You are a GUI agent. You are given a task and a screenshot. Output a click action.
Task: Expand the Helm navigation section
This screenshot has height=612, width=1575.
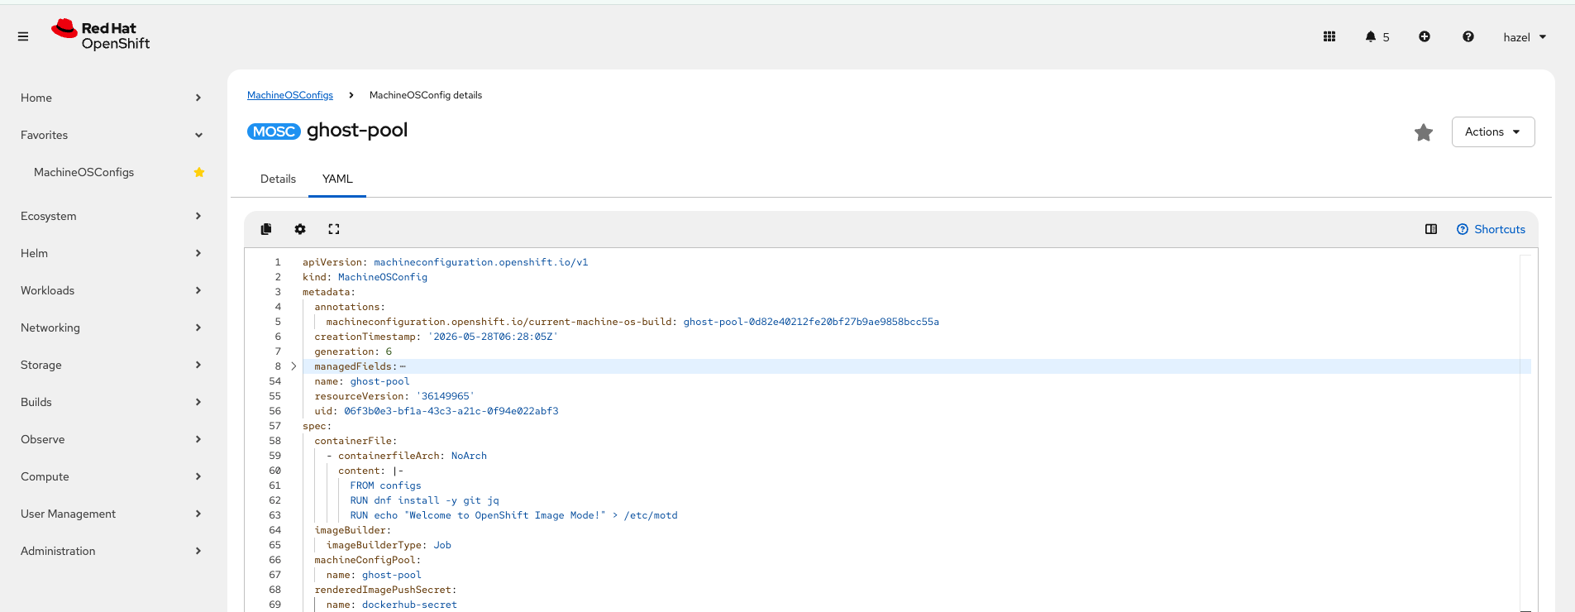(112, 253)
